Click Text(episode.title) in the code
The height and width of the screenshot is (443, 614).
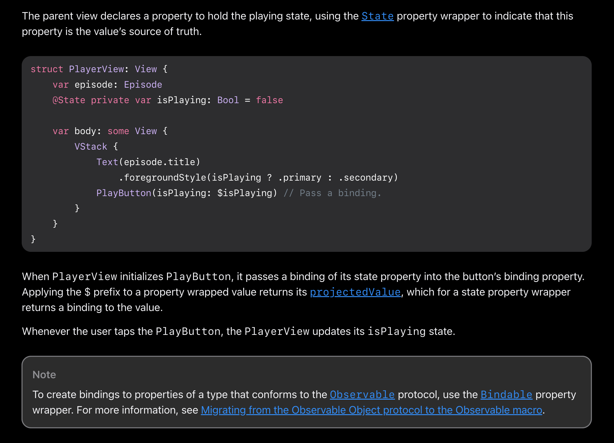coord(148,162)
